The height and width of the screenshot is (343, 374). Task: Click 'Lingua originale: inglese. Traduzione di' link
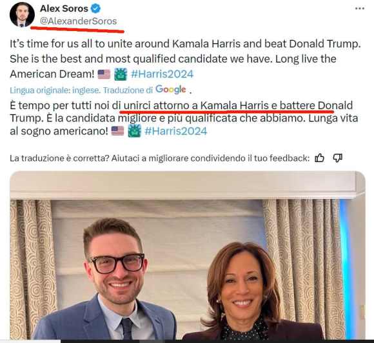click(x=81, y=90)
